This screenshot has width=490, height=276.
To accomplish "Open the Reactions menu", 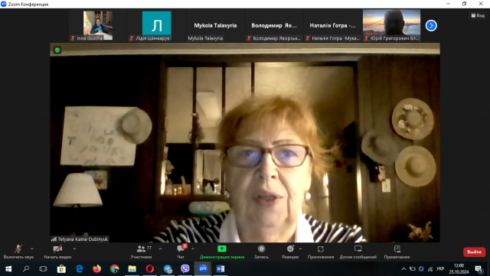I will point(290,252).
